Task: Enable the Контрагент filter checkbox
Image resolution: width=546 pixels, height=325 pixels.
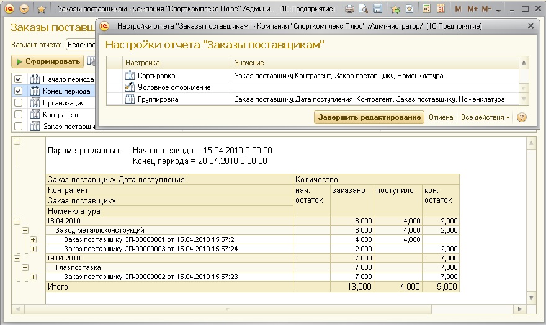Action: click(18, 115)
